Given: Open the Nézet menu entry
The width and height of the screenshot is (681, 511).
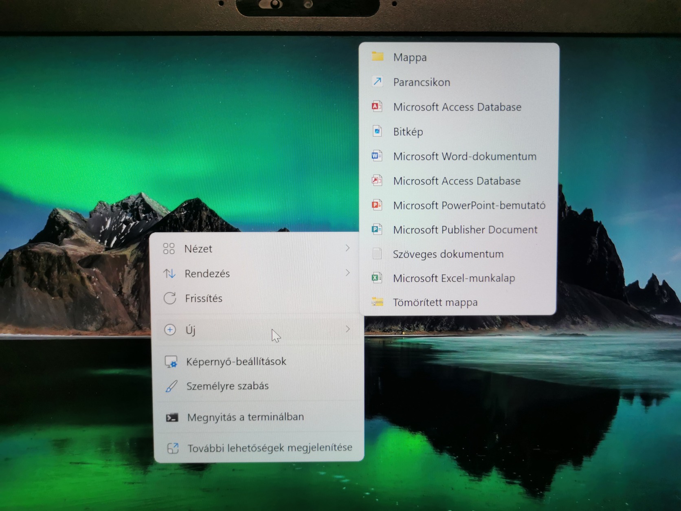Looking at the screenshot, I should click(257, 249).
